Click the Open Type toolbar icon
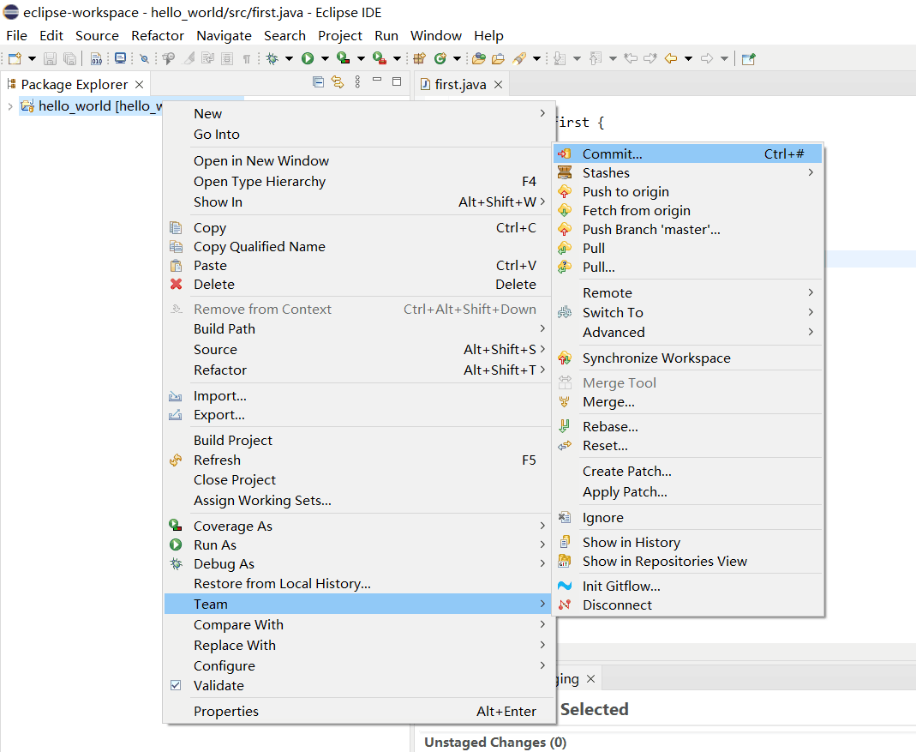Screen dimensions: 916x752 tap(478, 58)
